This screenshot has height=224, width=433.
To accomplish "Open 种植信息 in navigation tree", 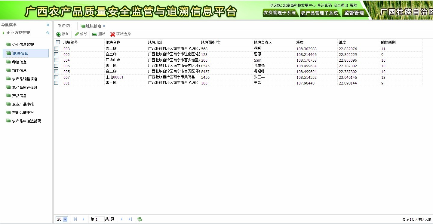I will (x=19, y=62).
